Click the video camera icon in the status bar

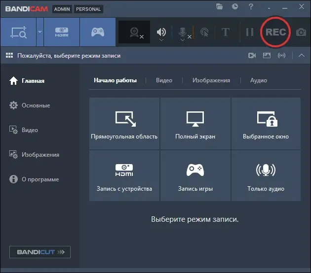pos(252,55)
